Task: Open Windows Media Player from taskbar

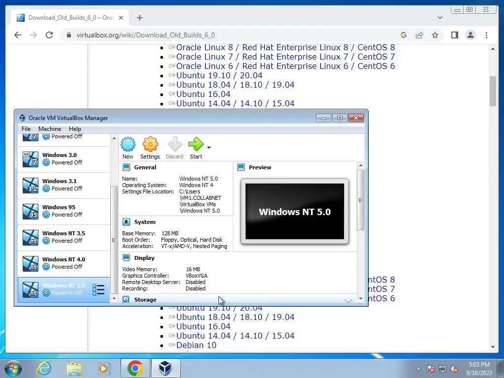Action: click(x=104, y=368)
